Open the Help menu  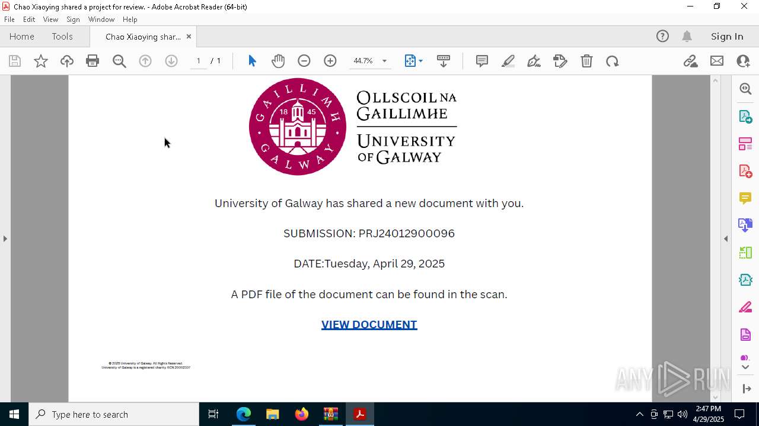point(130,19)
